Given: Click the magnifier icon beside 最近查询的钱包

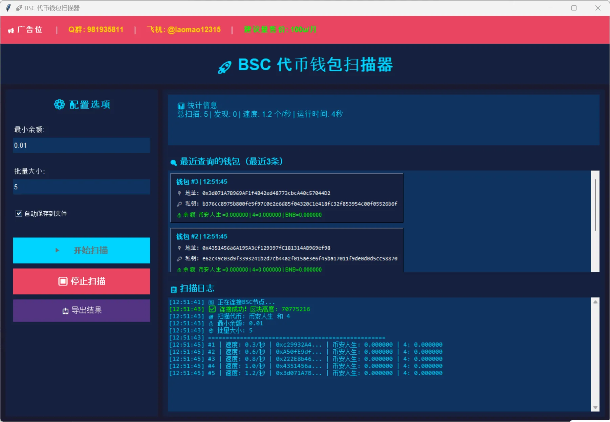Looking at the screenshot, I should pyautogui.click(x=174, y=163).
